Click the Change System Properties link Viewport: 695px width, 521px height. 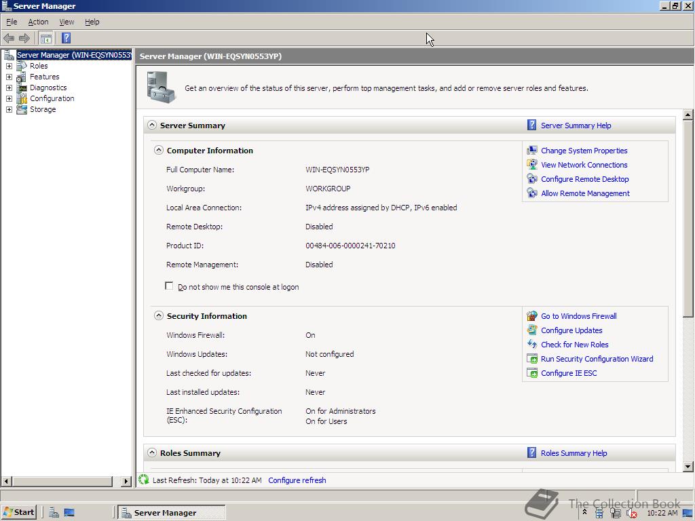tap(584, 151)
